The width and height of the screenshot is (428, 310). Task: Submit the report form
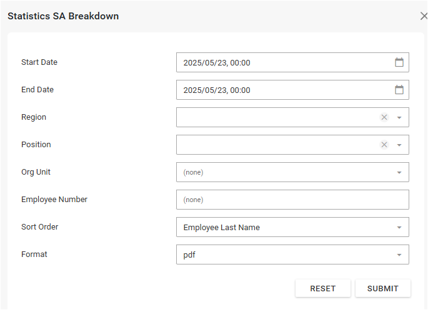(x=382, y=288)
